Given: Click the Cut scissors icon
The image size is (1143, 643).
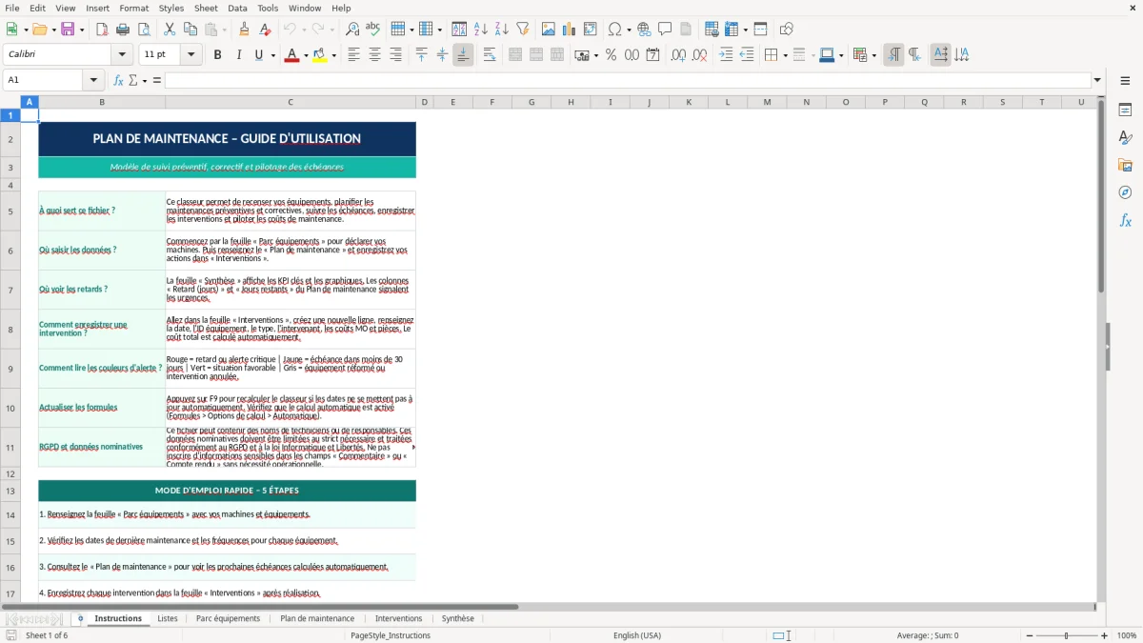Looking at the screenshot, I should coord(170,30).
